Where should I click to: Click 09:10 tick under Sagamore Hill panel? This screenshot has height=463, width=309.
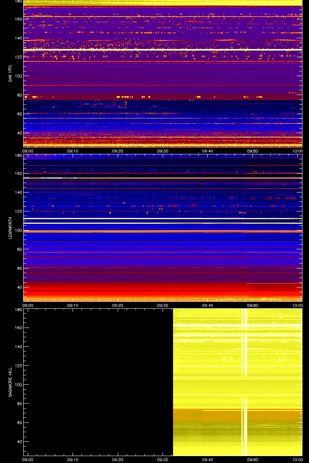[x=73, y=460]
